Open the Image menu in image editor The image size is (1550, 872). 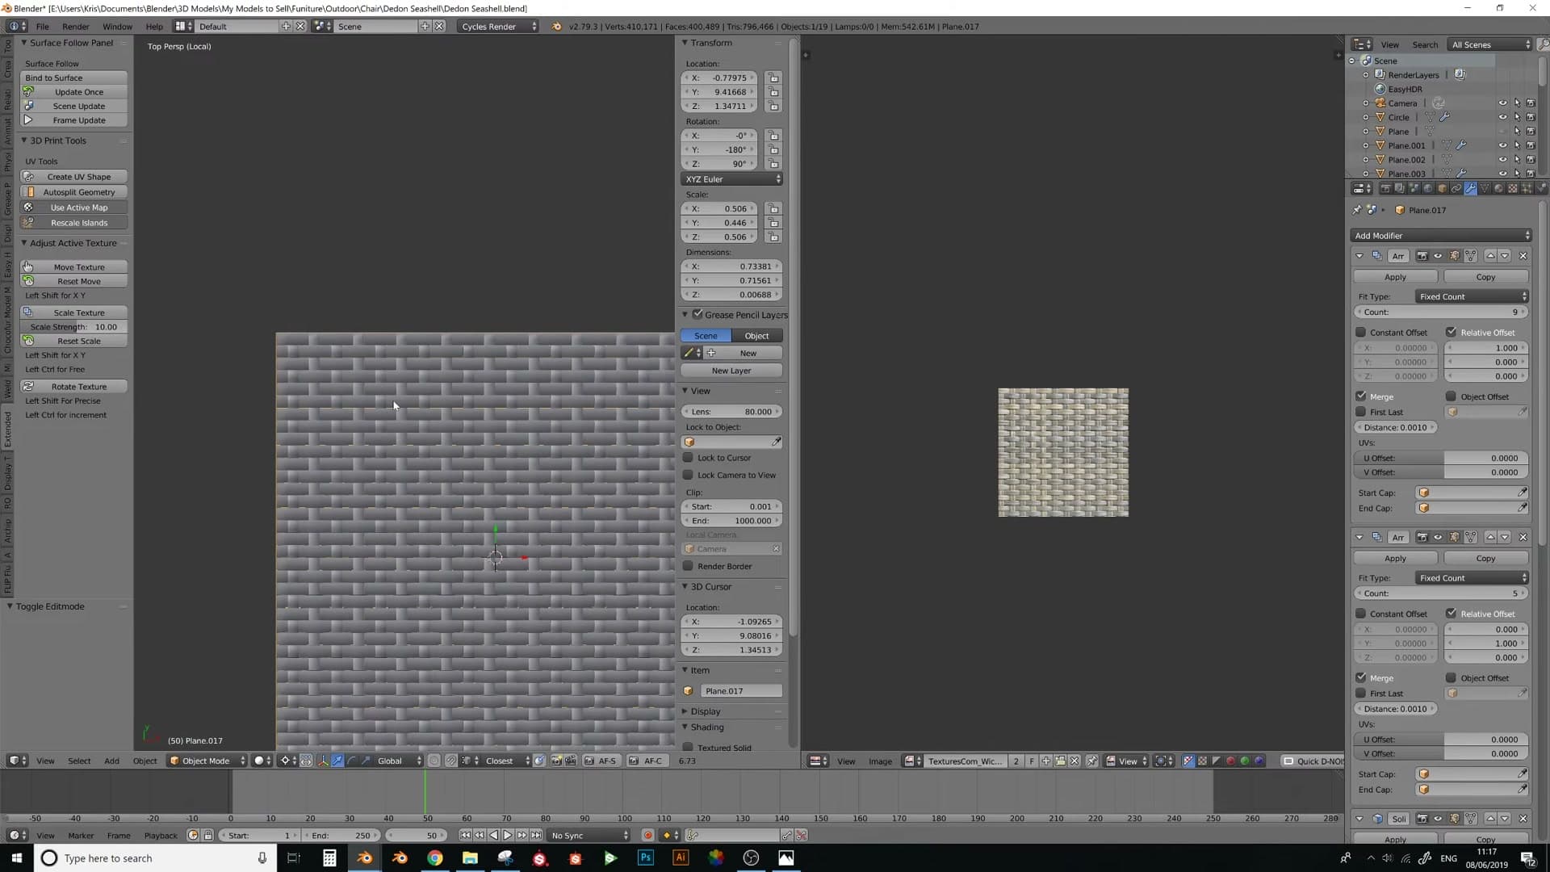pyautogui.click(x=880, y=761)
